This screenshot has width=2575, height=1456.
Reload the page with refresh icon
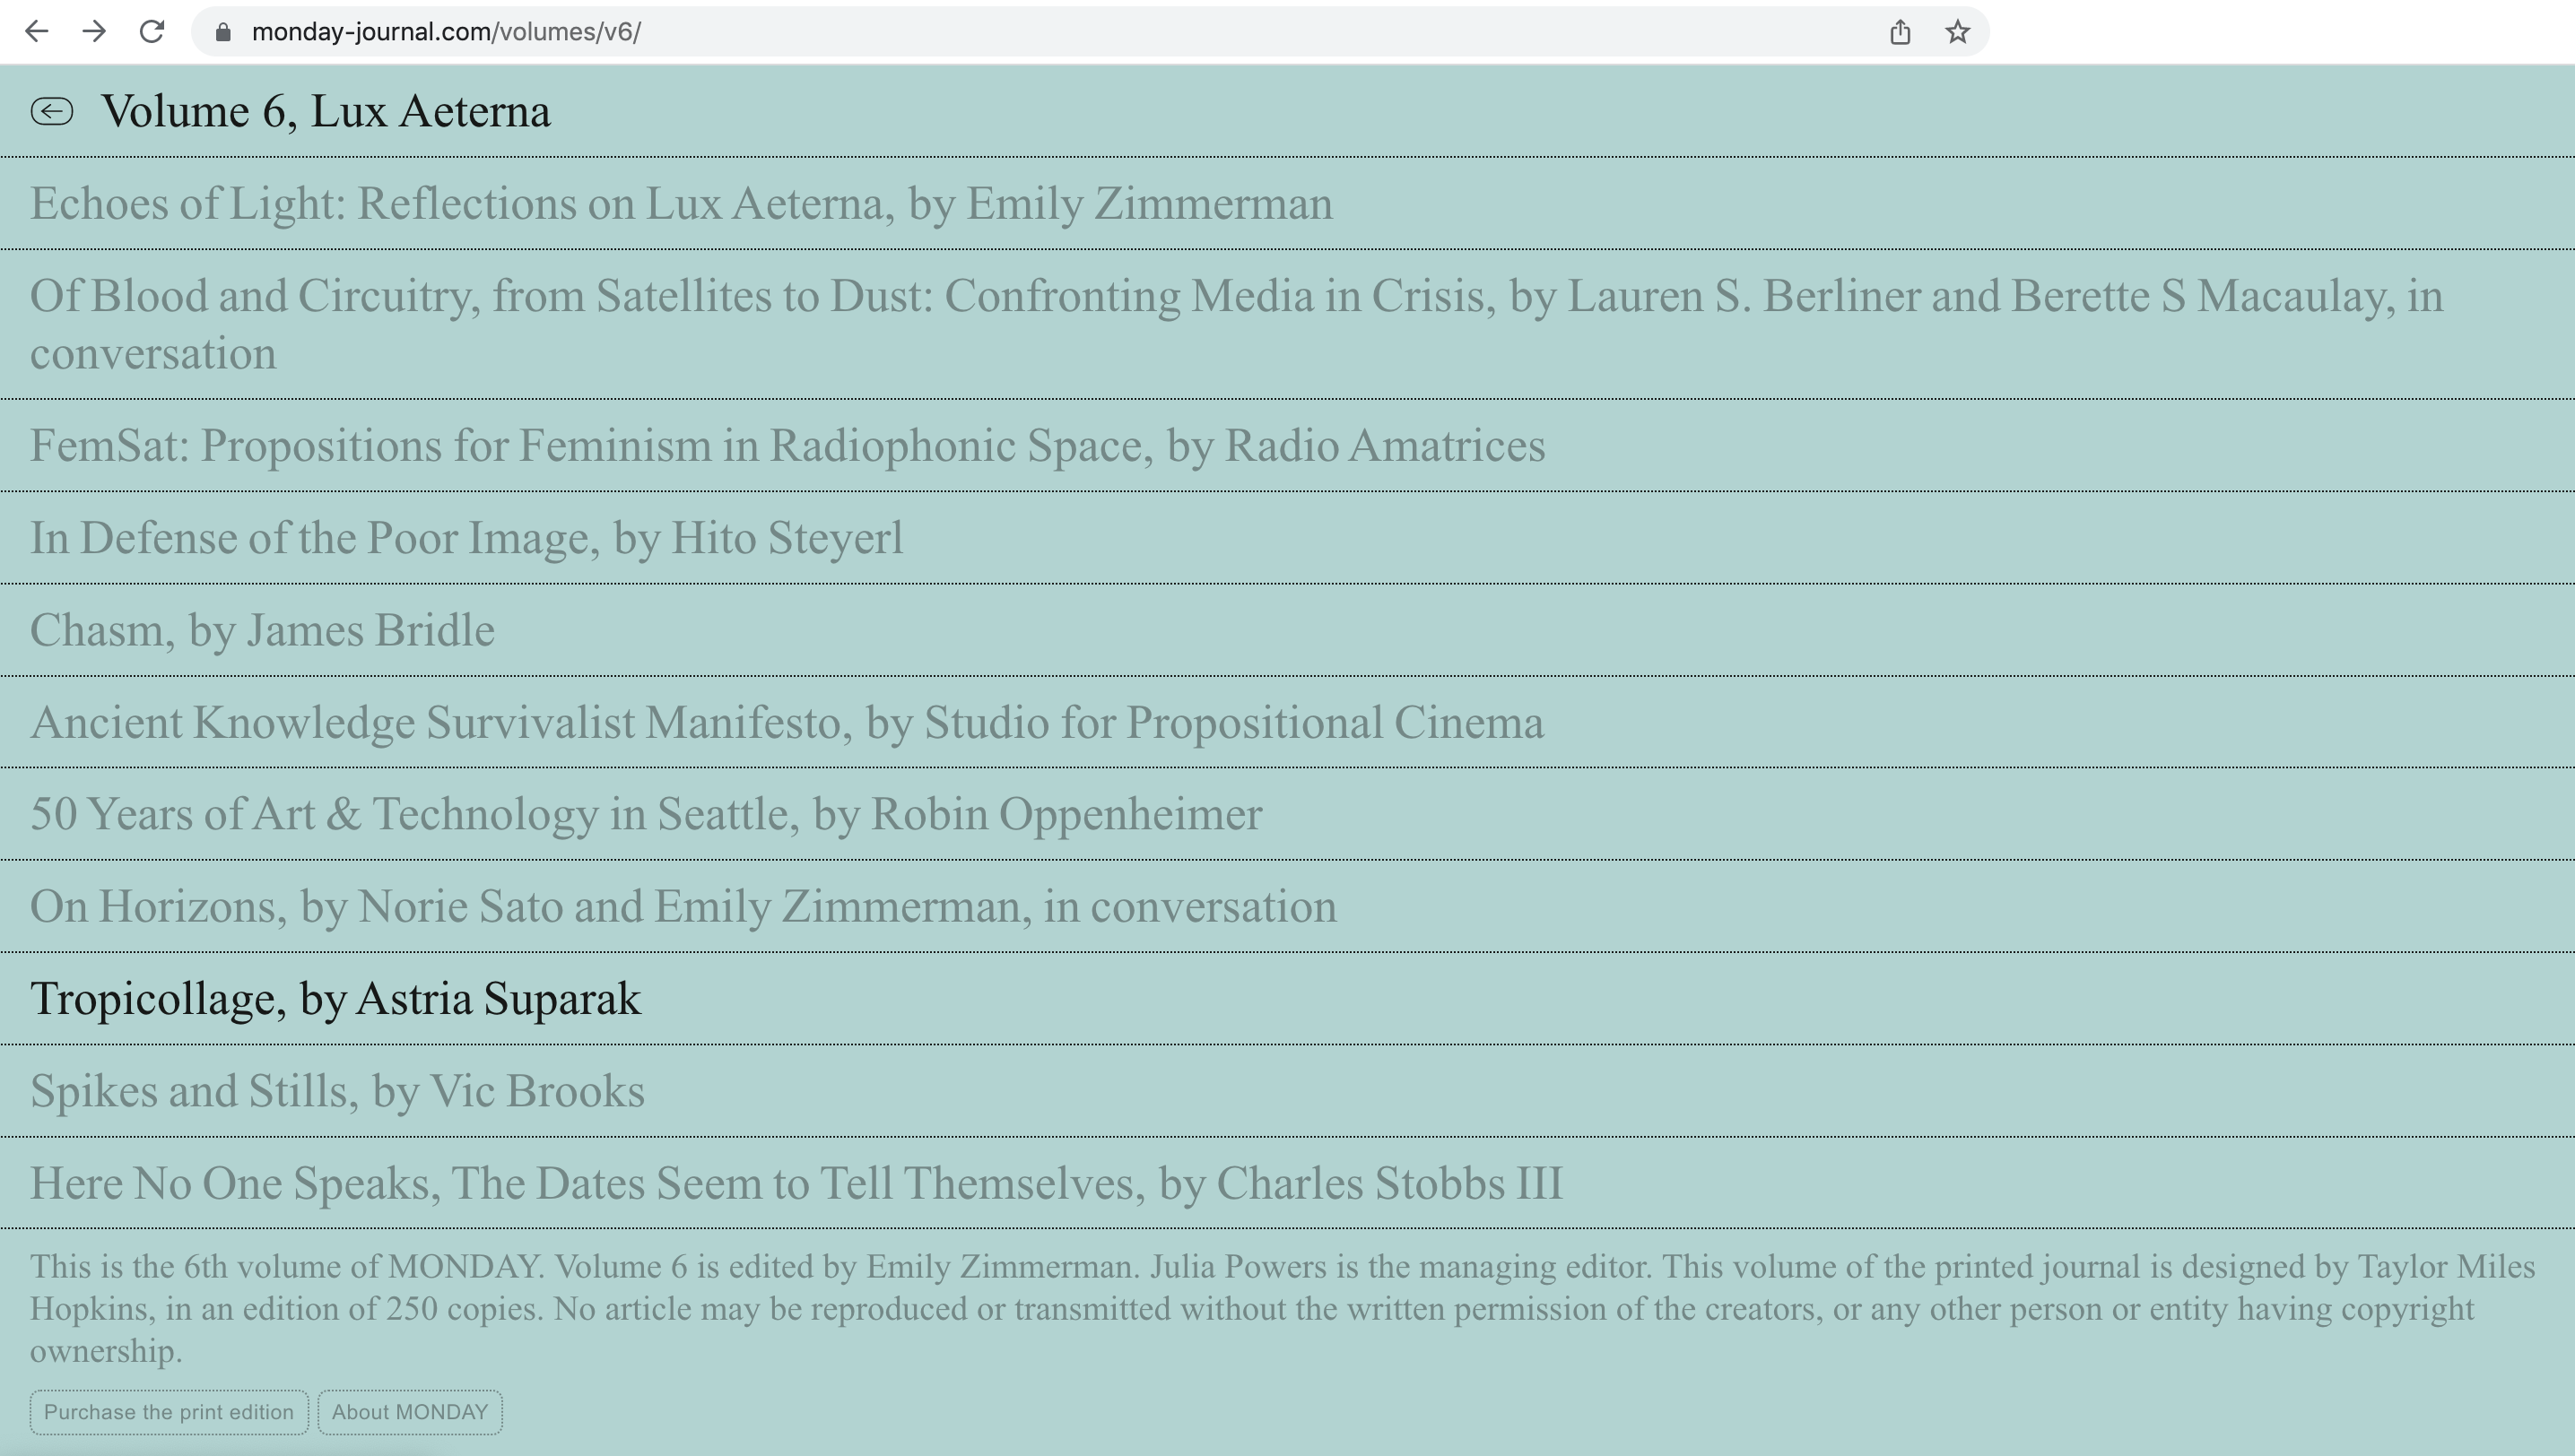(152, 32)
